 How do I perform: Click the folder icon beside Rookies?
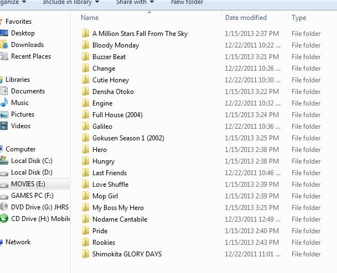coord(86,242)
